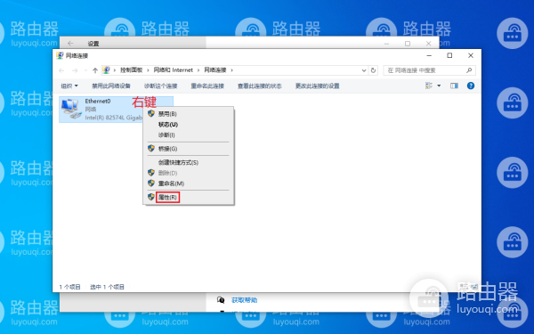Click 1 个项目 status bar text
The image size is (534, 334).
pos(69,287)
